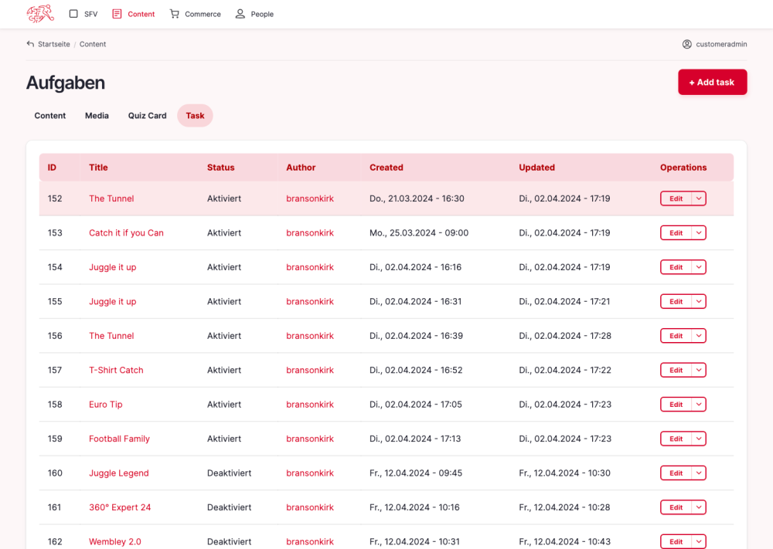Image resolution: width=773 pixels, height=549 pixels.
Task: Click the customeradmin user avatar icon
Action: (x=686, y=44)
